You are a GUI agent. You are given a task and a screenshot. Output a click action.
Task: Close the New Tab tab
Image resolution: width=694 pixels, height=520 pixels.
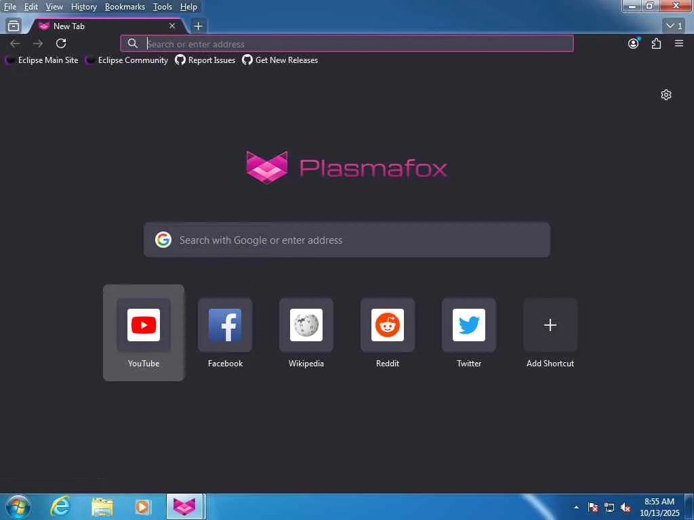(x=172, y=26)
